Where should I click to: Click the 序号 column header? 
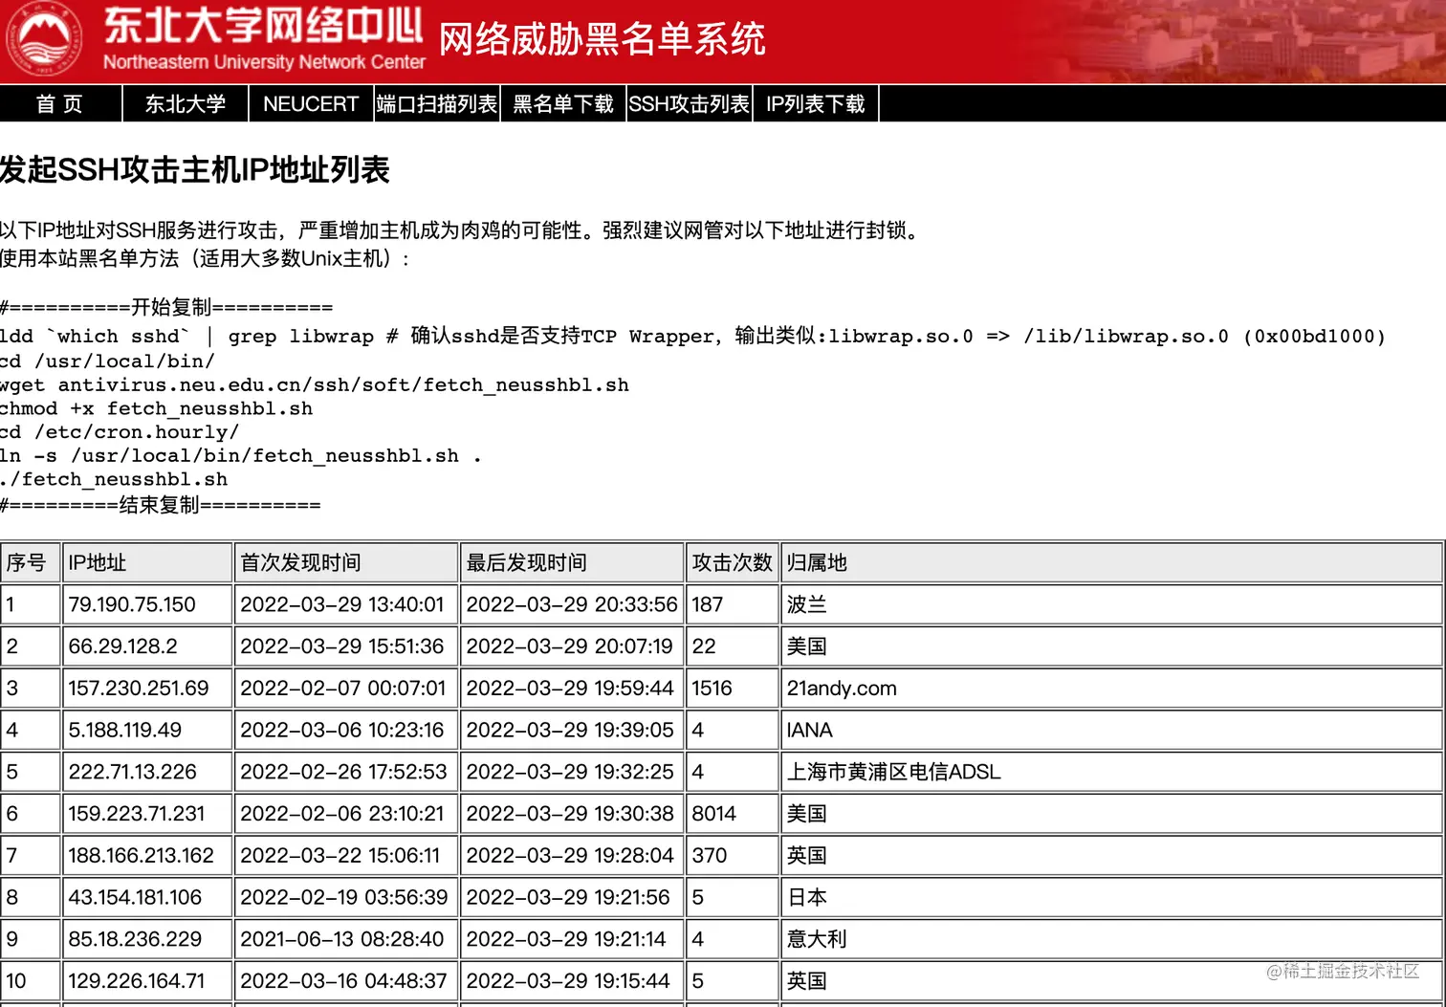click(x=31, y=562)
